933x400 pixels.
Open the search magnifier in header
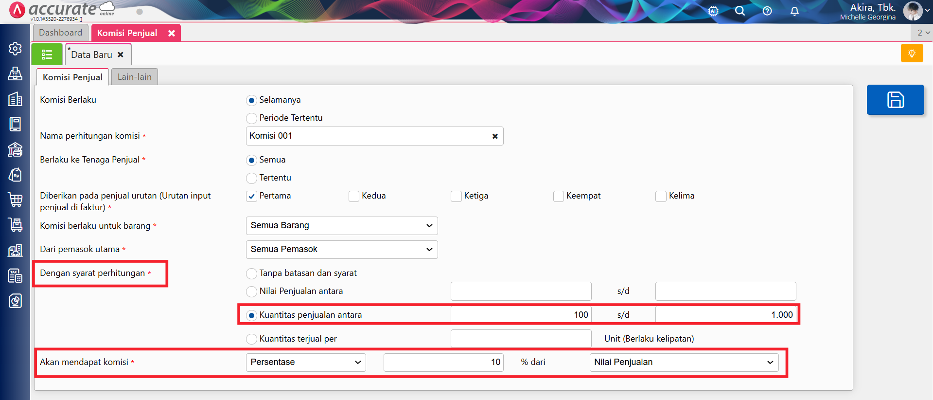(739, 11)
